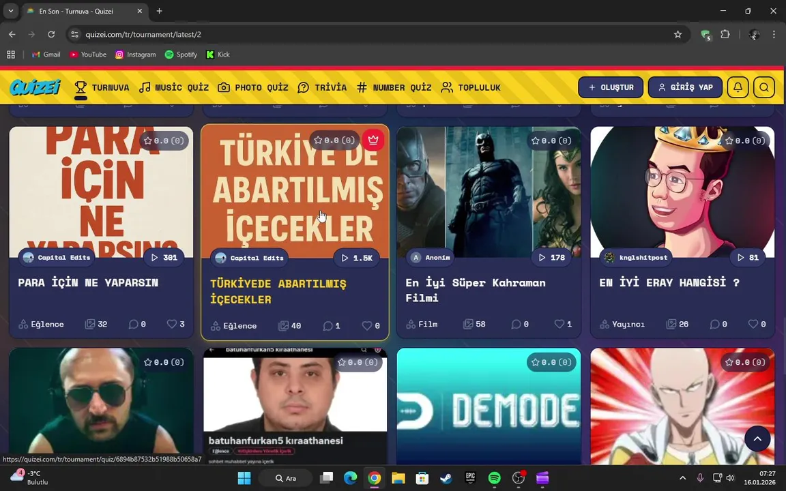The height and width of the screenshot is (491, 786).
Task: Click the play count 178 badge
Action: 551,258
